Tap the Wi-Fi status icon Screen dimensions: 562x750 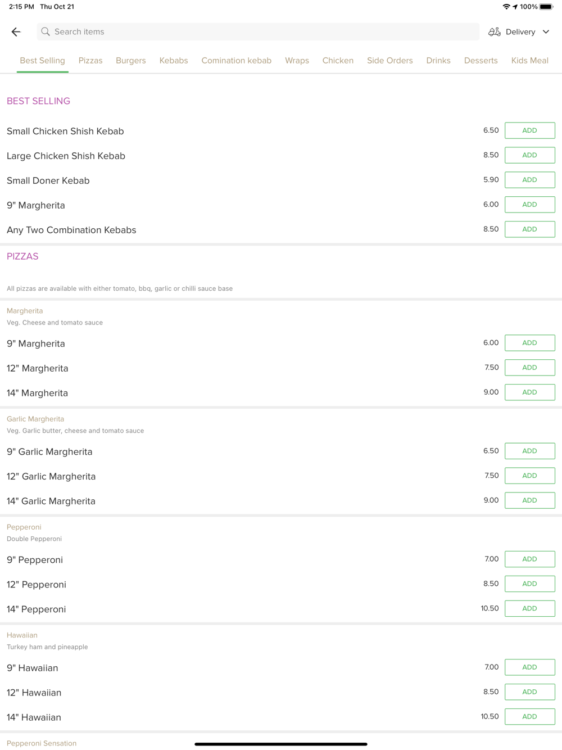coord(506,7)
